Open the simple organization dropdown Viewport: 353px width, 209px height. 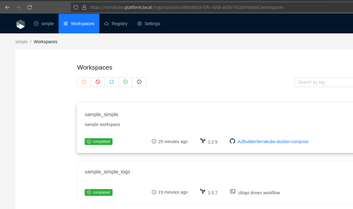[44, 24]
